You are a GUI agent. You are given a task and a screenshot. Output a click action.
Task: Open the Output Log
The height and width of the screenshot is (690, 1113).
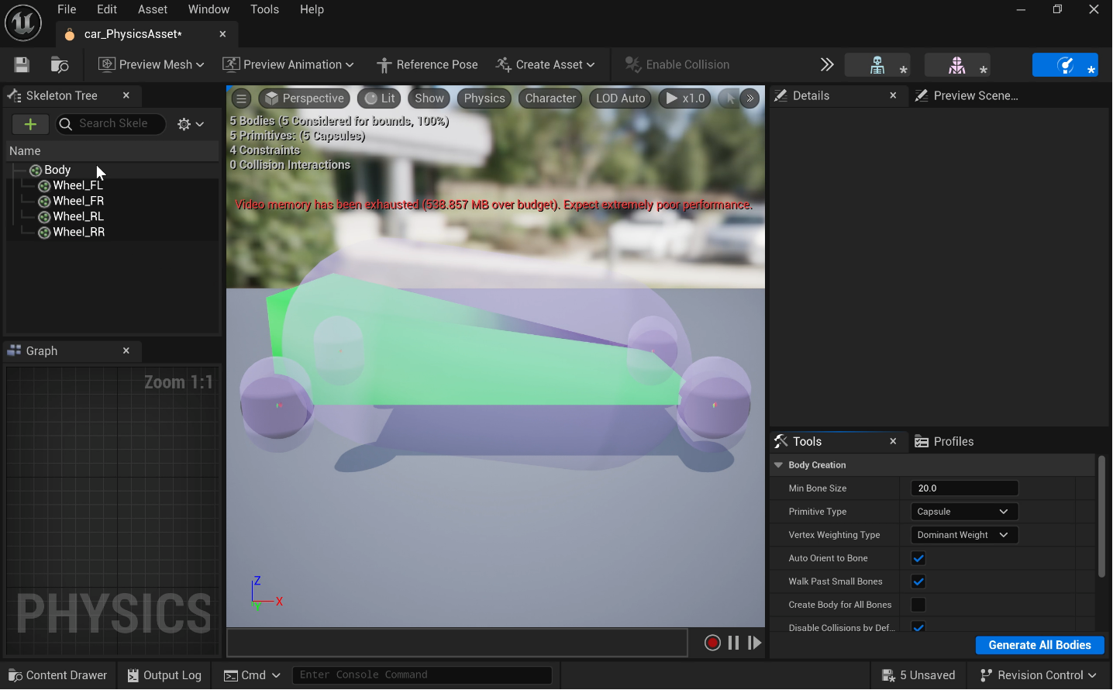coord(164,675)
